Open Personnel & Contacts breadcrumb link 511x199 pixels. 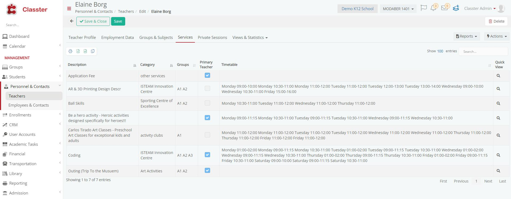click(94, 11)
